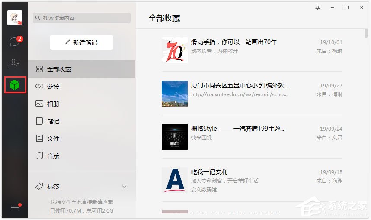The height and width of the screenshot is (220, 371).
Task: Click the tag icon beside 标签
Action: tap(39, 187)
